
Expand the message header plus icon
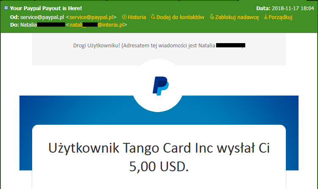pyautogui.click(x=6, y=8)
